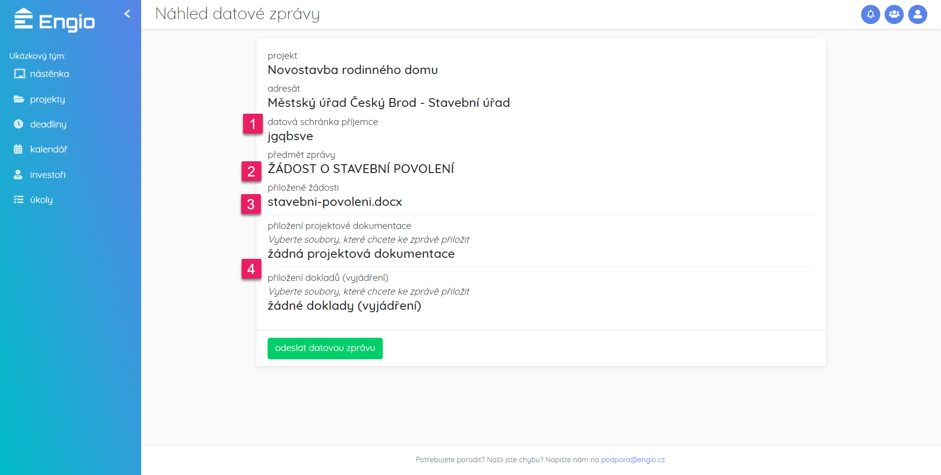Click the podpora@engio.cz email link
Viewport: 941px width, 475px height.
click(633, 460)
